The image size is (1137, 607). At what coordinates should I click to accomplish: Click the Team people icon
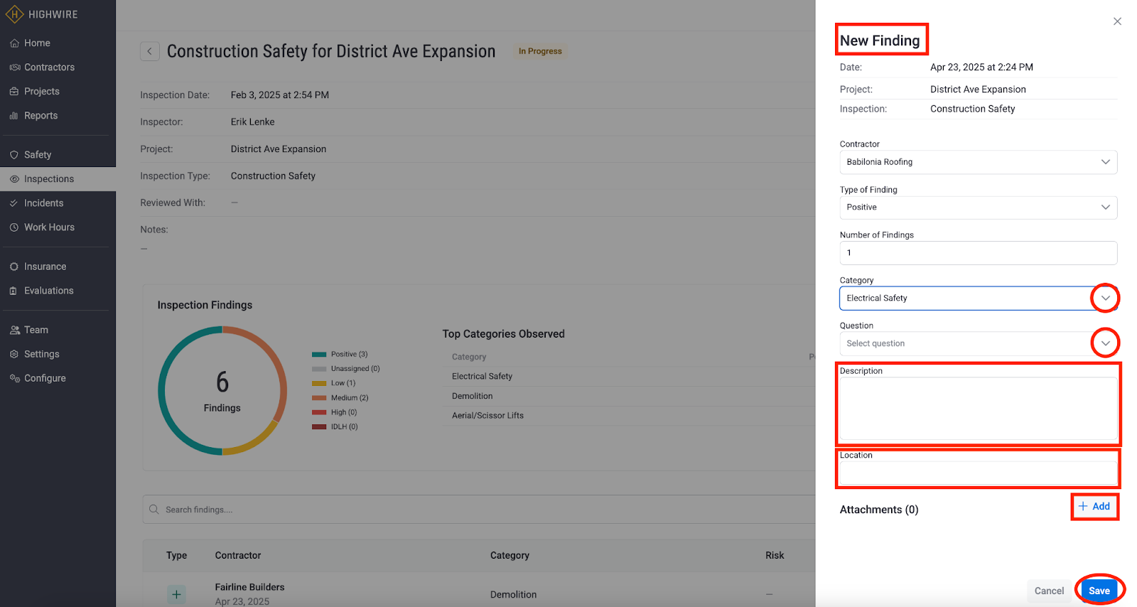click(14, 330)
